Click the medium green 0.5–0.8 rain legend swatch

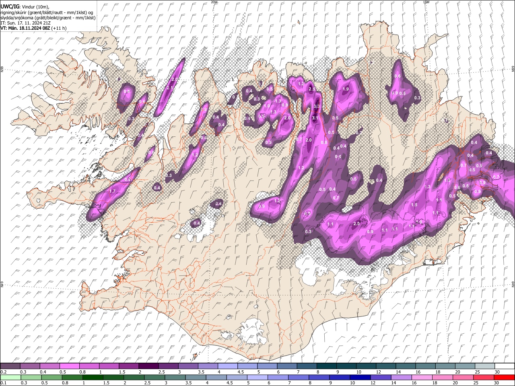[x=51, y=377]
